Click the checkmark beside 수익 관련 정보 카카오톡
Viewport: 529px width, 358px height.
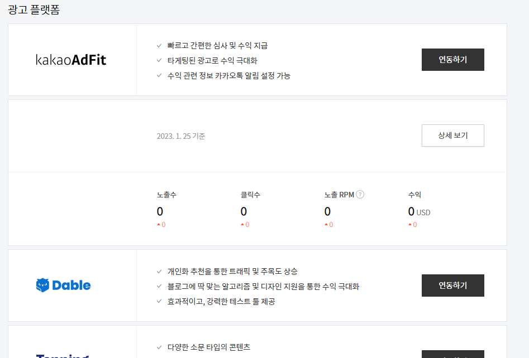pyautogui.click(x=159, y=75)
